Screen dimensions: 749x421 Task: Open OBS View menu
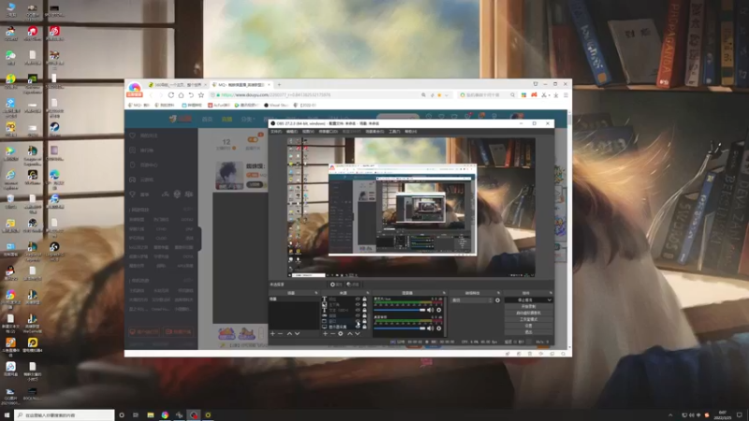click(x=308, y=131)
